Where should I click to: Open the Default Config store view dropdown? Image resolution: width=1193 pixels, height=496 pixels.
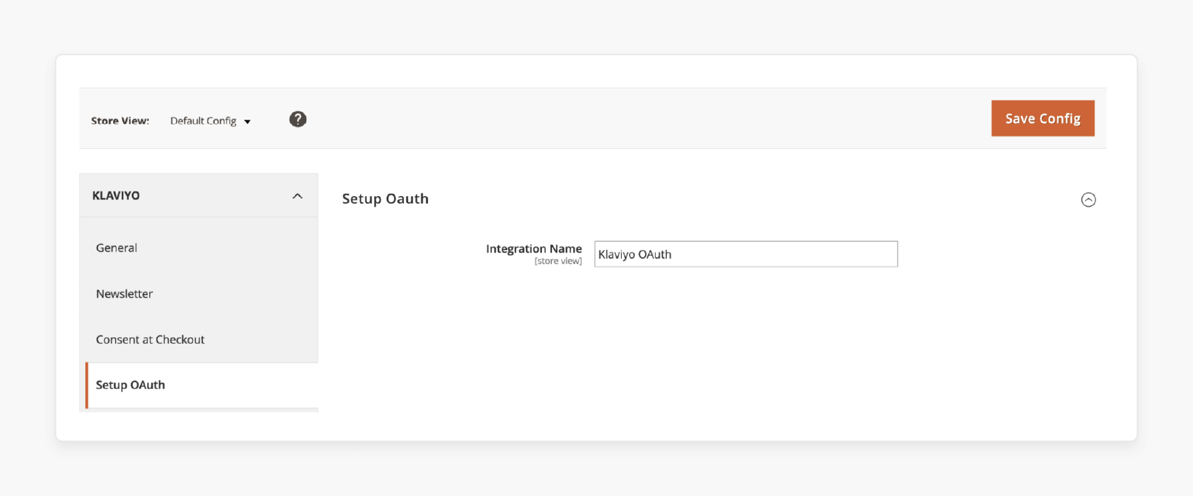pos(210,121)
